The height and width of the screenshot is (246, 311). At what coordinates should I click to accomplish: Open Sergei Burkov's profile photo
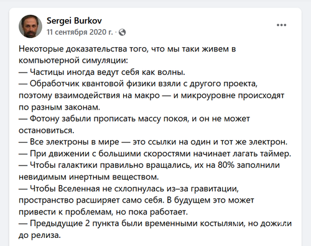pyautogui.click(x=30, y=26)
